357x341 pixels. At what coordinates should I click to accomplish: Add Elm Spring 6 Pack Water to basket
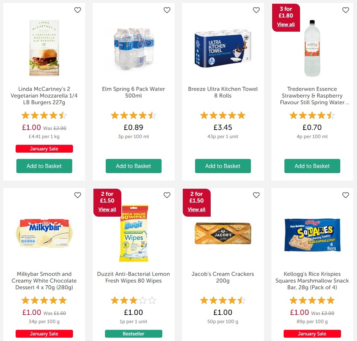coord(133,166)
